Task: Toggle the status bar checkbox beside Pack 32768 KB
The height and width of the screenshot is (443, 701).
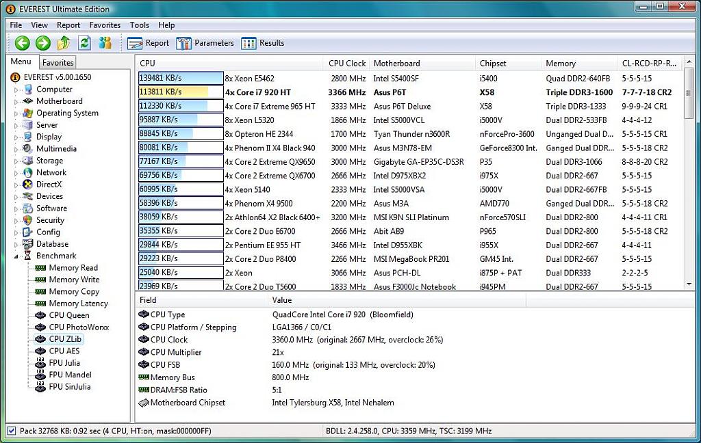Action: click(12, 431)
